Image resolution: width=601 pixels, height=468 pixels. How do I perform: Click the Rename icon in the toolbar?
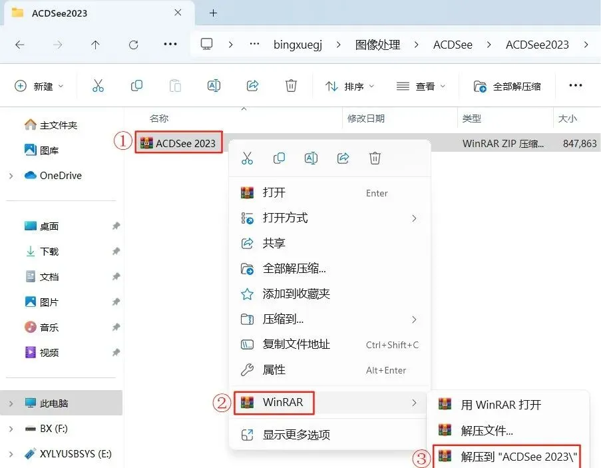coord(214,85)
